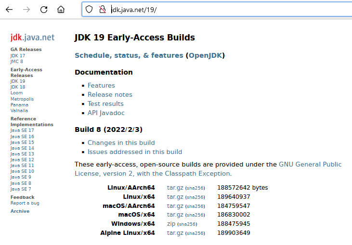Open the Features documentation link
This screenshot has height=245, width=352.
click(x=101, y=86)
